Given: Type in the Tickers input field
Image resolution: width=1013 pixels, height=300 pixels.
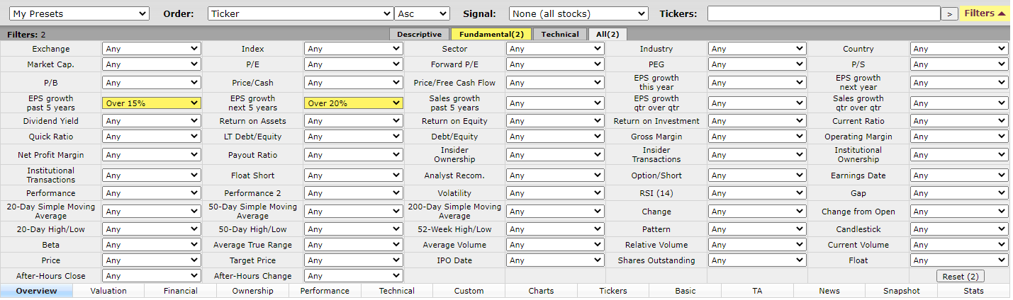Looking at the screenshot, I should tap(823, 14).
